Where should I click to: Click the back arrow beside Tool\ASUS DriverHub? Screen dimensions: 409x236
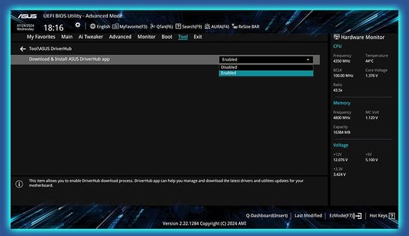point(22,49)
